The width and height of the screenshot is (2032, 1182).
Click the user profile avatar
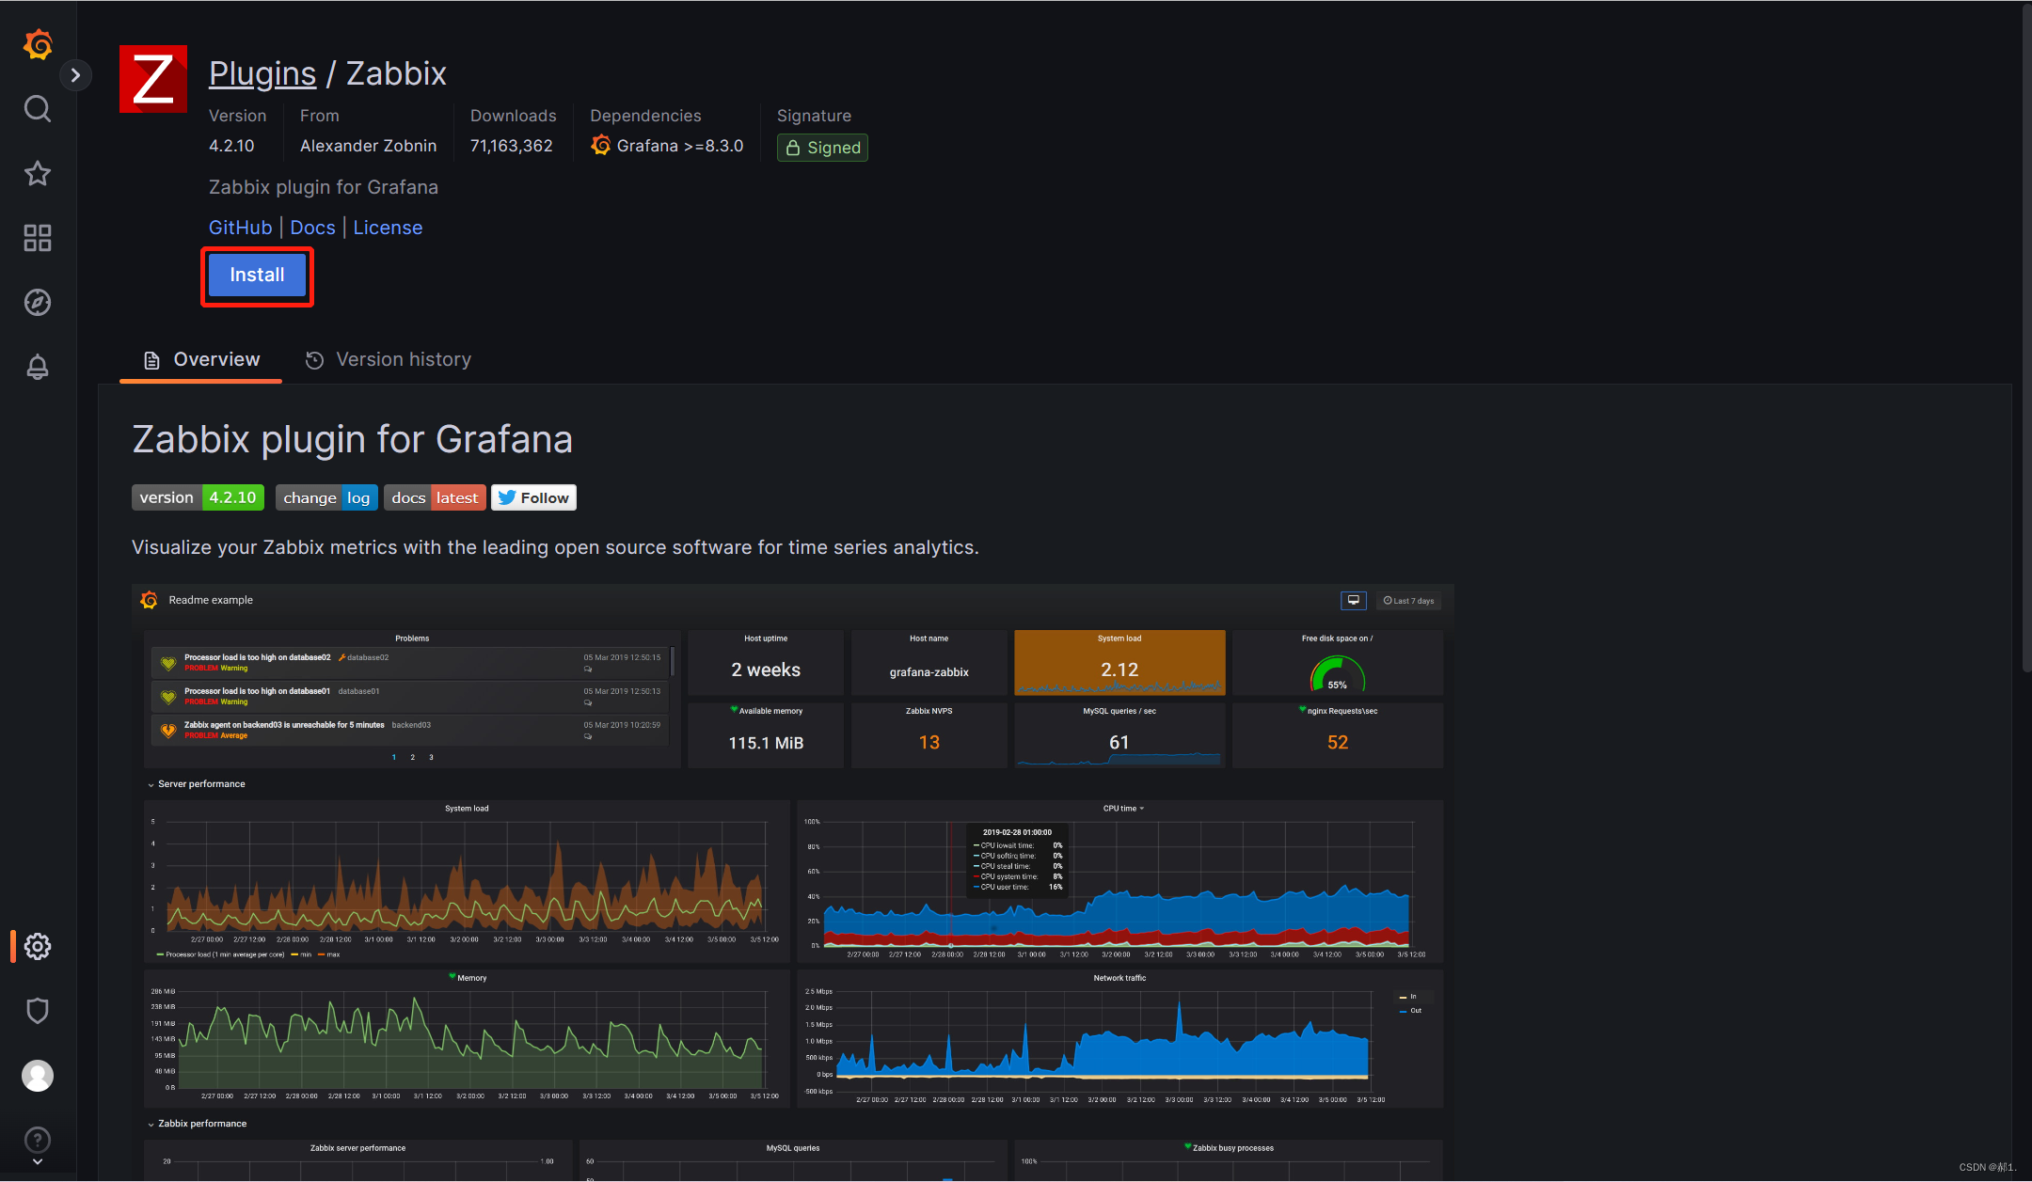coord(38,1075)
